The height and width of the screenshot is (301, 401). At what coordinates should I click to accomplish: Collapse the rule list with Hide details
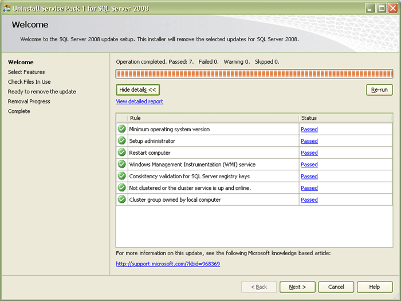[138, 90]
